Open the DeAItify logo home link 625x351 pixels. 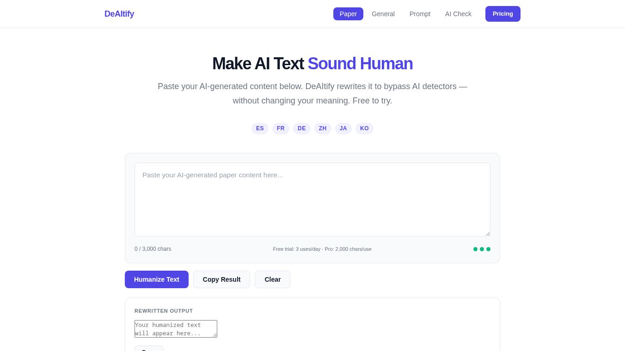click(x=119, y=14)
